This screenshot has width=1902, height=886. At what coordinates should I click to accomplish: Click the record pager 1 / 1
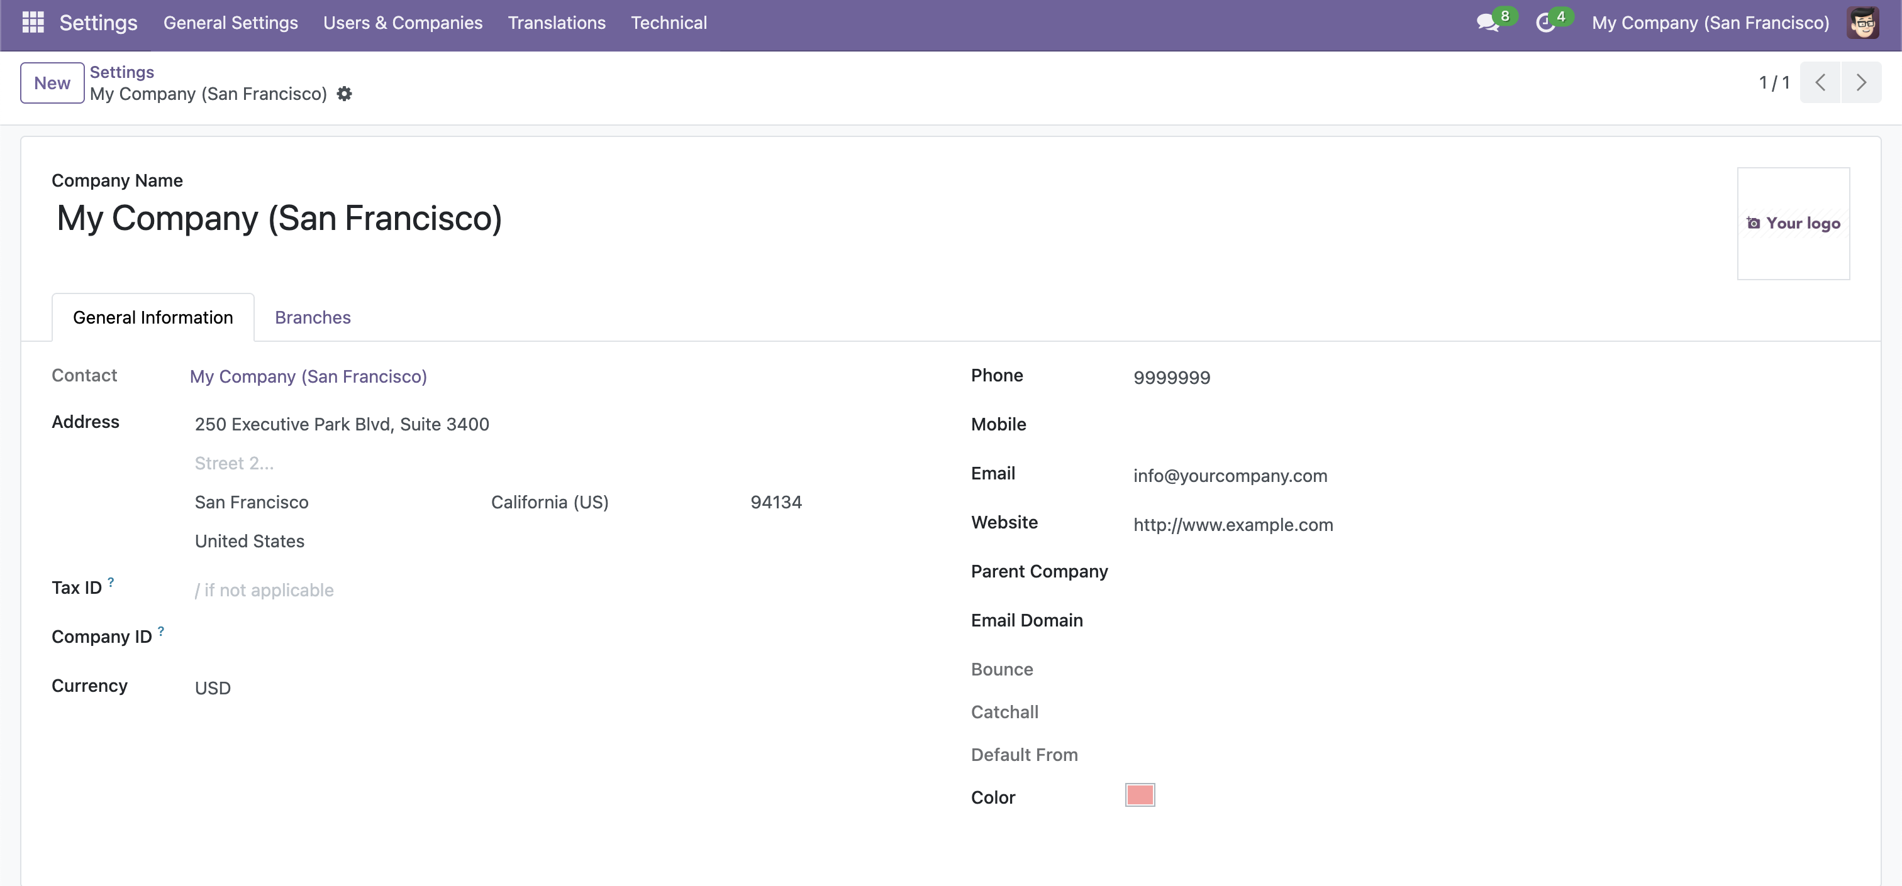click(1774, 82)
